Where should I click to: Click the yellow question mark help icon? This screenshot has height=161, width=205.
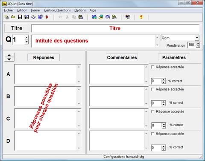click(141, 17)
